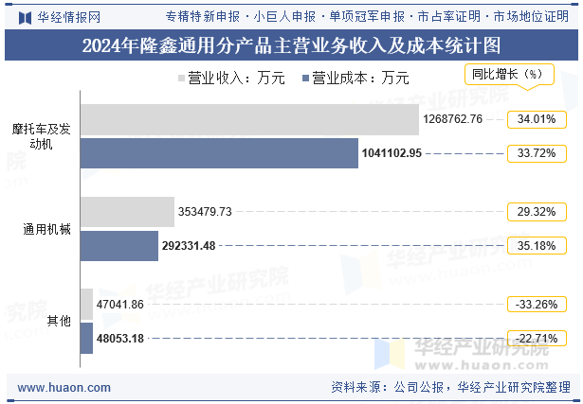This screenshot has height=404, width=583.
Task: Click the 营业成本：万元 legend label
Action: pyautogui.click(x=360, y=79)
